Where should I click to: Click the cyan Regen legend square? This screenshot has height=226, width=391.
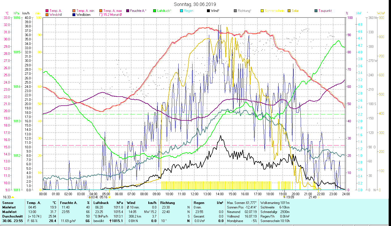[181, 11]
